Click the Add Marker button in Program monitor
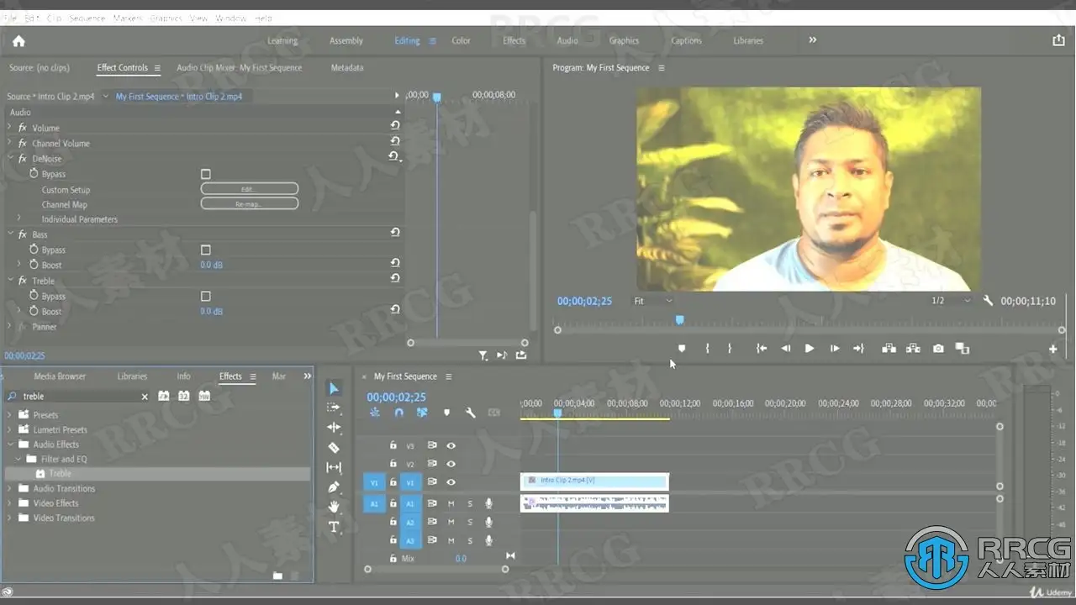1076x605 pixels. [x=682, y=349]
